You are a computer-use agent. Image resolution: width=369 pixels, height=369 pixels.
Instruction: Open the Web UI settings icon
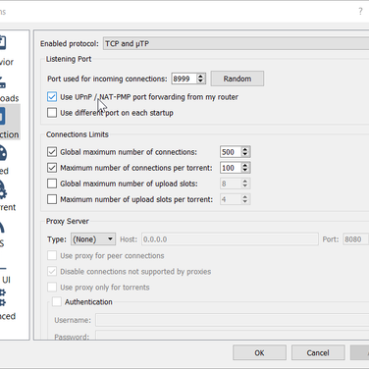coord(3,268)
